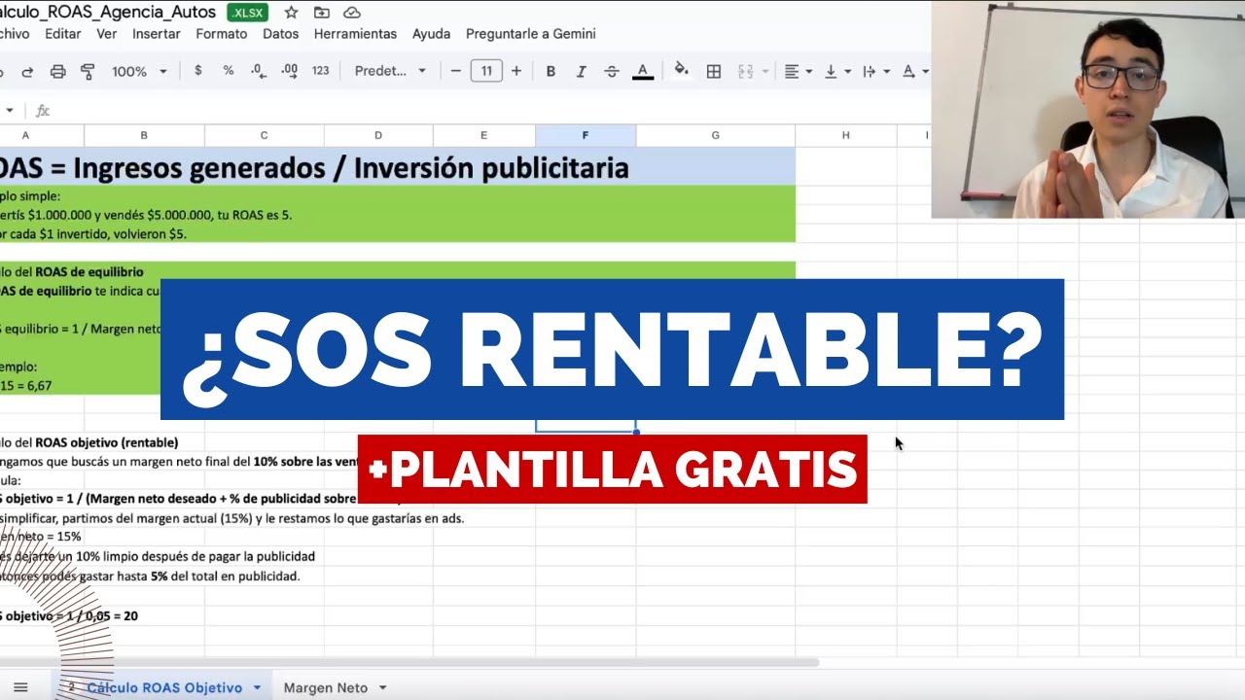Select the Cálculo ROAS Objetivo sheet tab
Screen dimensions: 1245x700
coord(164,687)
